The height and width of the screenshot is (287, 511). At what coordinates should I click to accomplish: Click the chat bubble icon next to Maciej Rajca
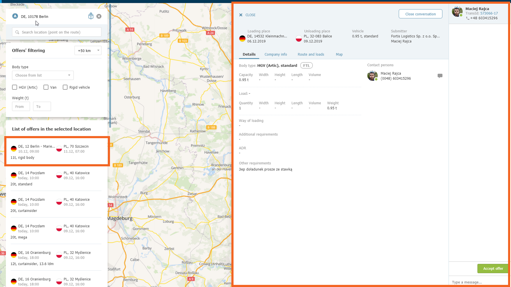(440, 76)
